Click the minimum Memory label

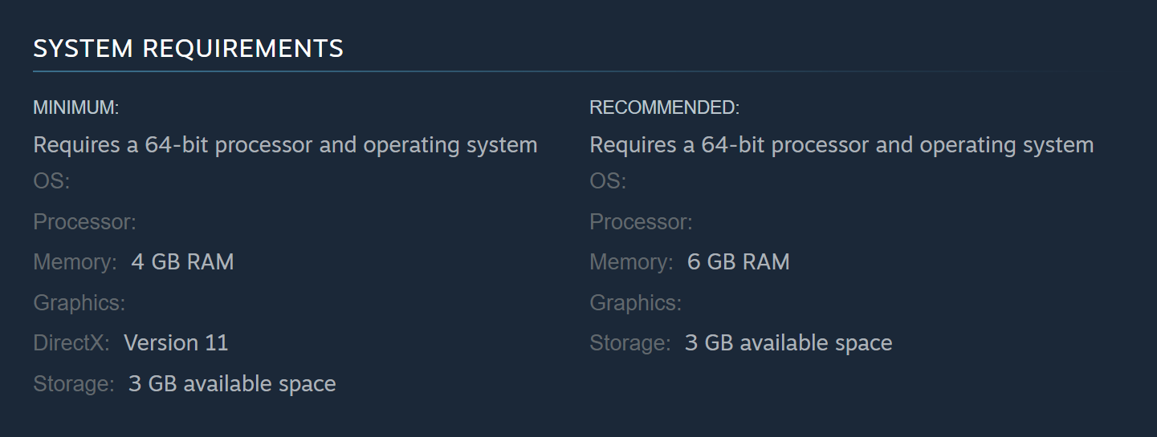[75, 262]
